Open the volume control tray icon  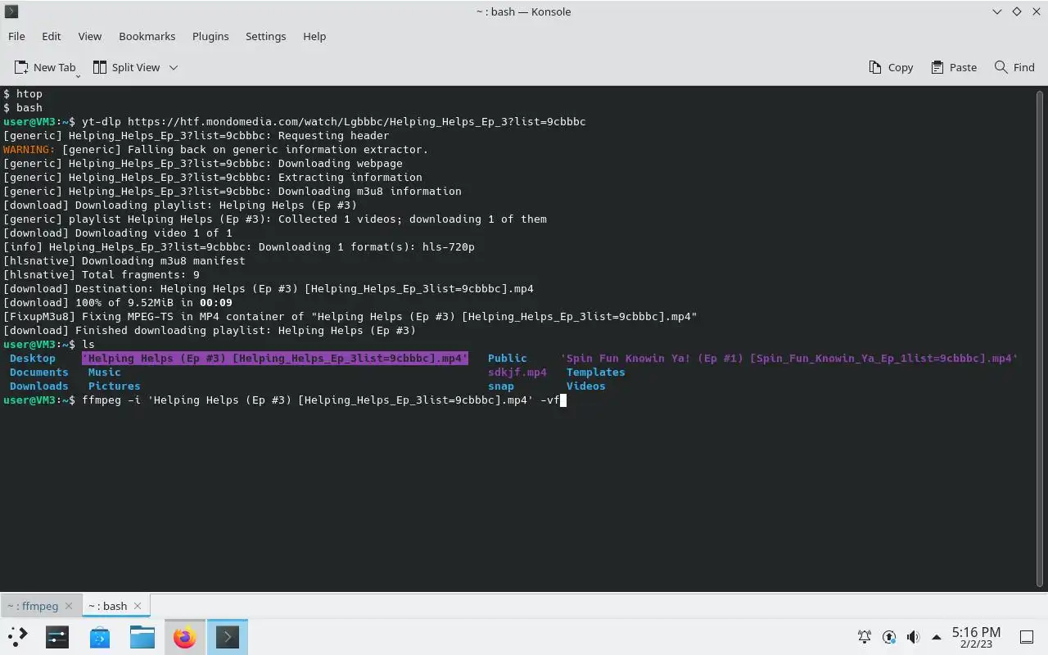pyautogui.click(x=913, y=636)
